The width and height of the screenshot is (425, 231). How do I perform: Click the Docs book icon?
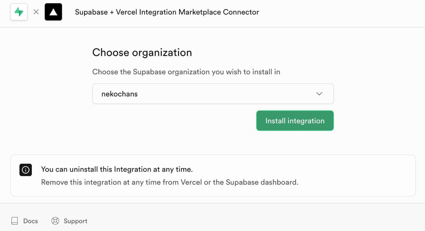point(15,221)
